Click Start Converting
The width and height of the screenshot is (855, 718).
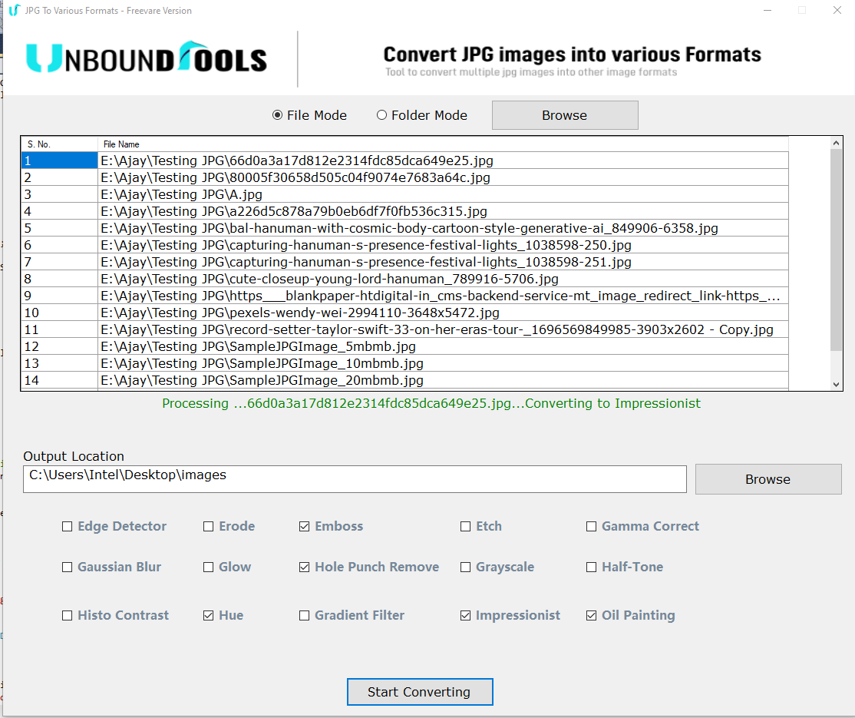coord(419,691)
